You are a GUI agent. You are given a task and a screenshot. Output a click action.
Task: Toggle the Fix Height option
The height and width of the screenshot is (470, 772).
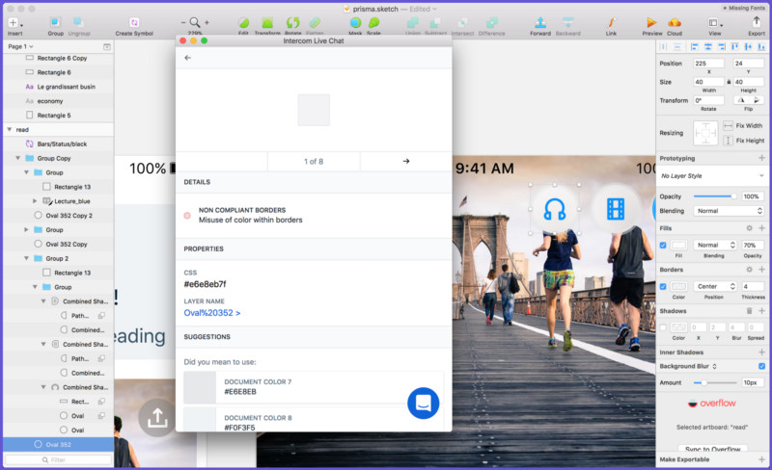(x=729, y=141)
